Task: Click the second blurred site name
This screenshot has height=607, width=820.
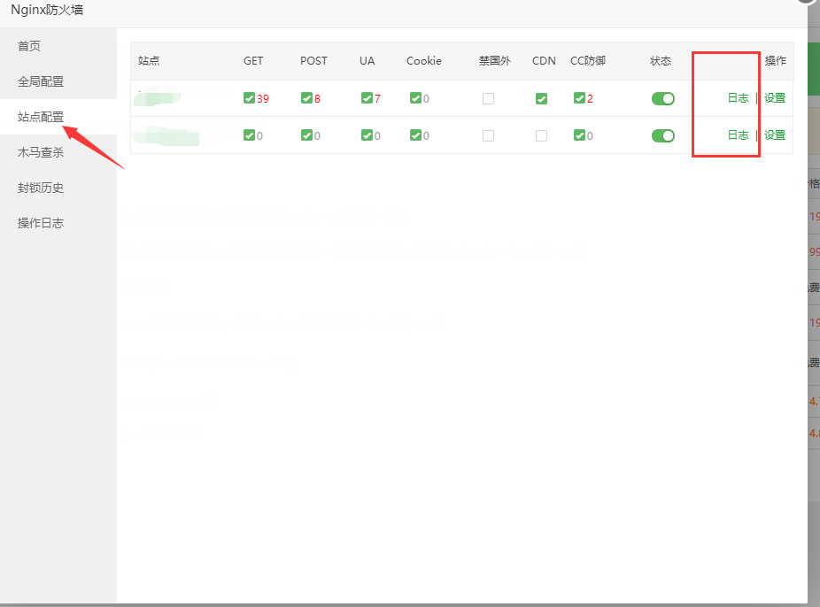Action: pos(166,135)
